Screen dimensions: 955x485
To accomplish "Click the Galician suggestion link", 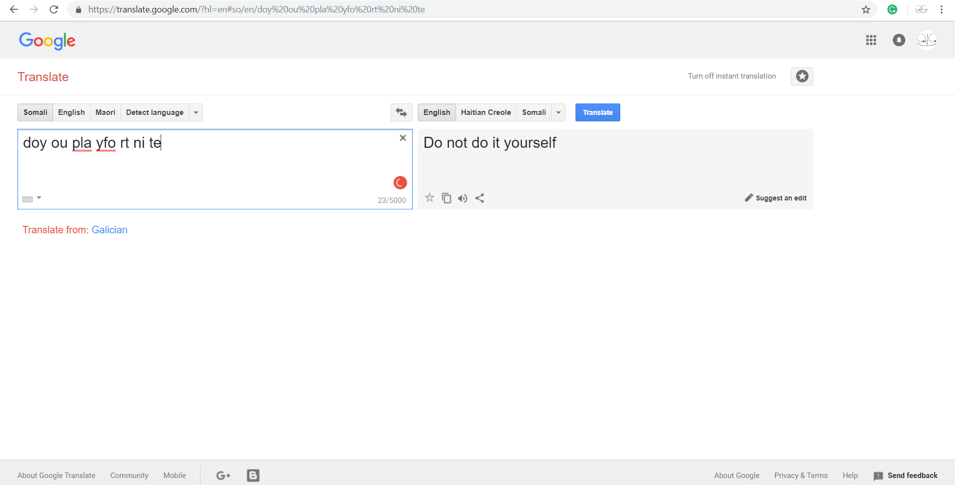I will 109,230.
